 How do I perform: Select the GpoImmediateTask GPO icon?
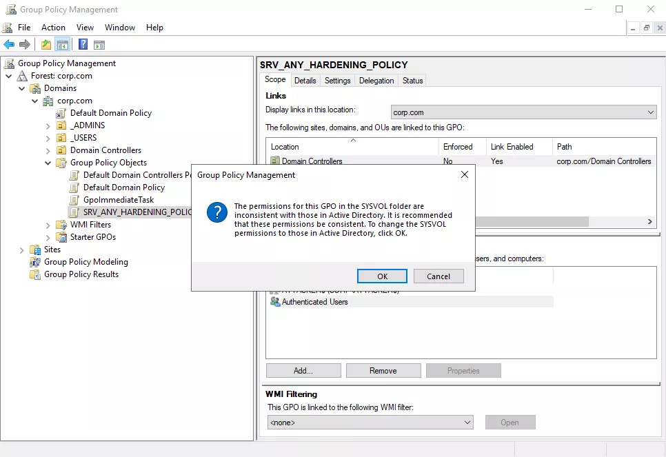point(74,200)
